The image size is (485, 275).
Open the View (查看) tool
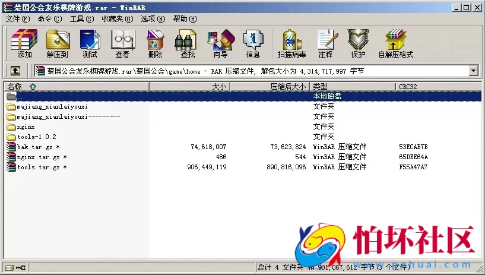tap(123, 43)
